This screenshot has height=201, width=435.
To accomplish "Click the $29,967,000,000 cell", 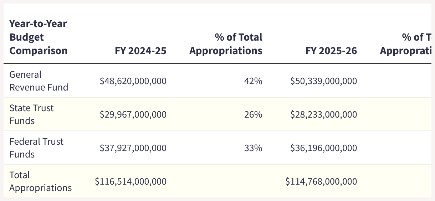I will pos(133,115).
